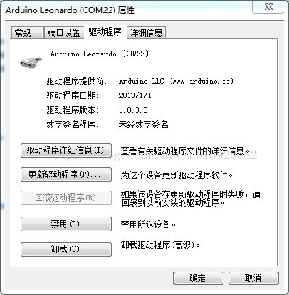Click the driver date 2013/1/1
The height and width of the screenshot is (295, 289).
135,95
